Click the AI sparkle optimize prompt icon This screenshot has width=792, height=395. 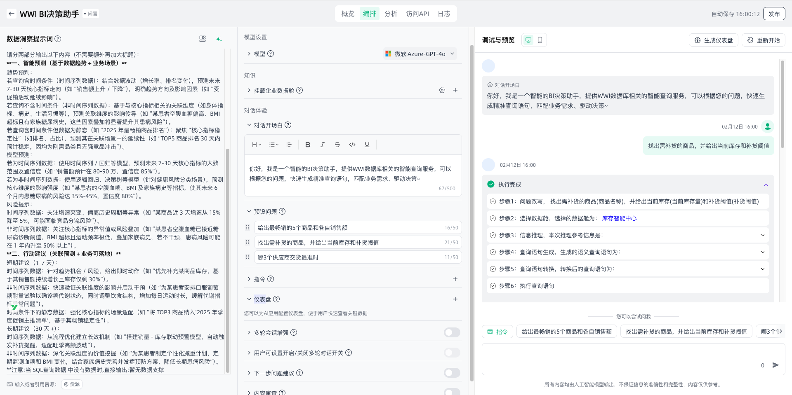pyautogui.click(x=219, y=39)
